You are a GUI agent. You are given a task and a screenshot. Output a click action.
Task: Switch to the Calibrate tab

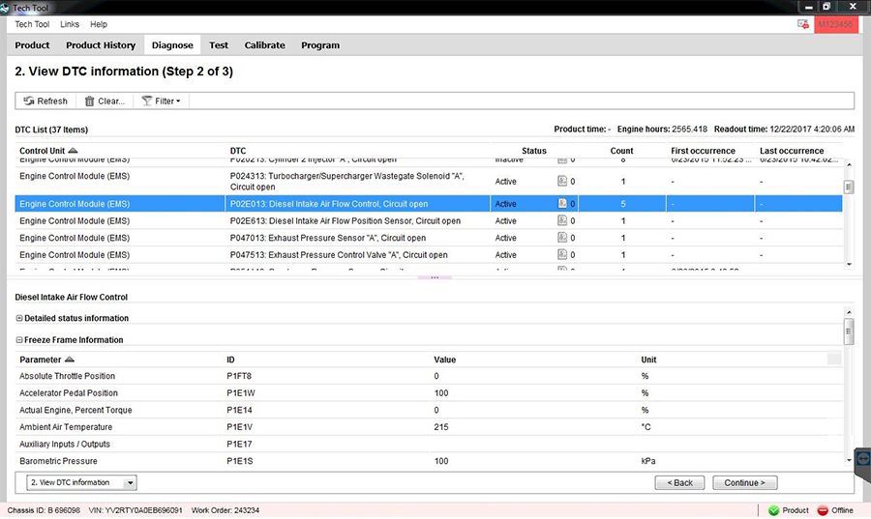pos(264,45)
